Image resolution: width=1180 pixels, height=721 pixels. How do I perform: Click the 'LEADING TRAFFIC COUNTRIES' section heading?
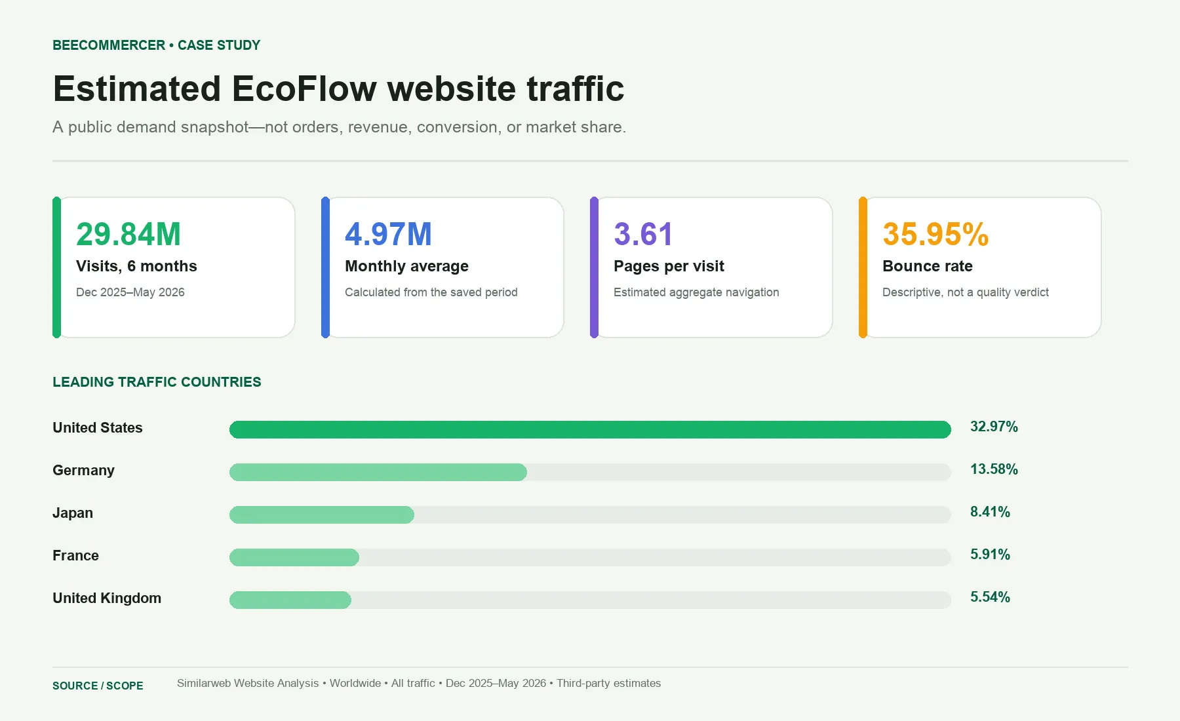click(x=157, y=382)
